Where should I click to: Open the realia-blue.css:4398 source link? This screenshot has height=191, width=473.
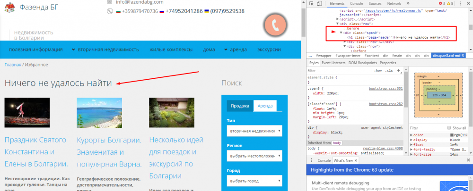click(x=383, y=148)
